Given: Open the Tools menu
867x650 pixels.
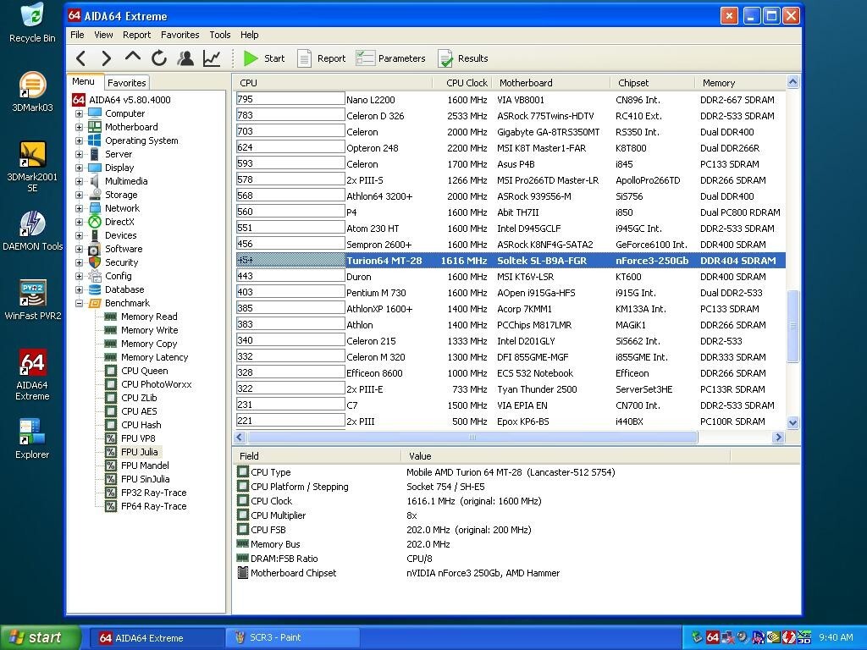Looking at the screenshot, I should [219, 35].
